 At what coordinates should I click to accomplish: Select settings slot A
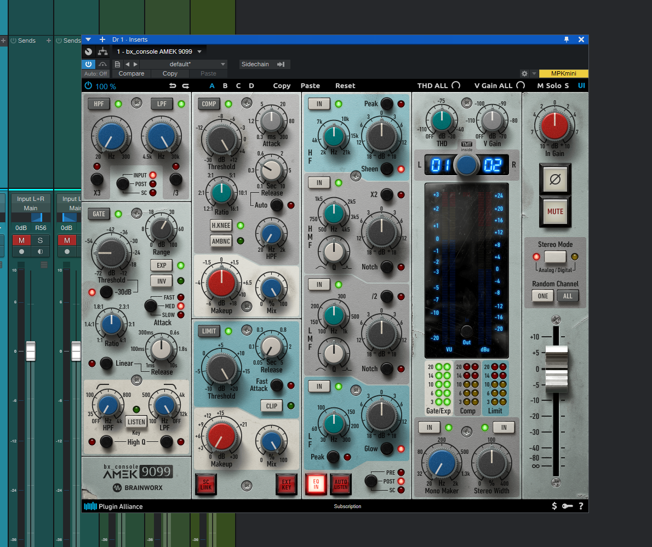(x=212, y=85)
